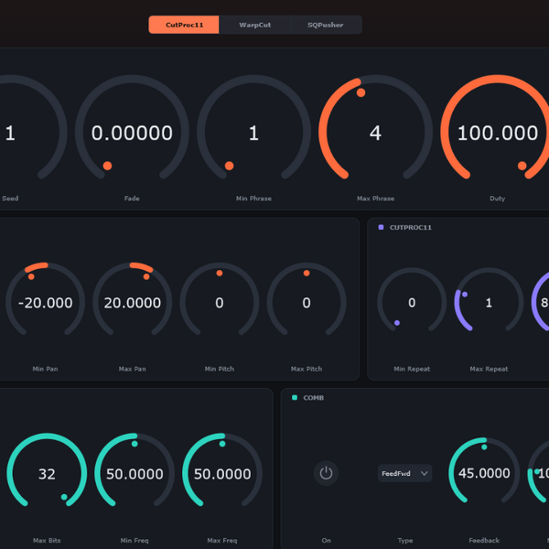Select the SQPusher tab
549x549 pixels.
point(326,25)
